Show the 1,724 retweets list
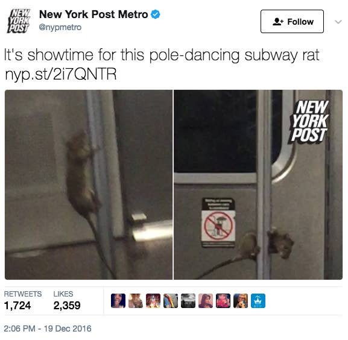The width and height of the screenshot is (348, 340). click(23, 301)
